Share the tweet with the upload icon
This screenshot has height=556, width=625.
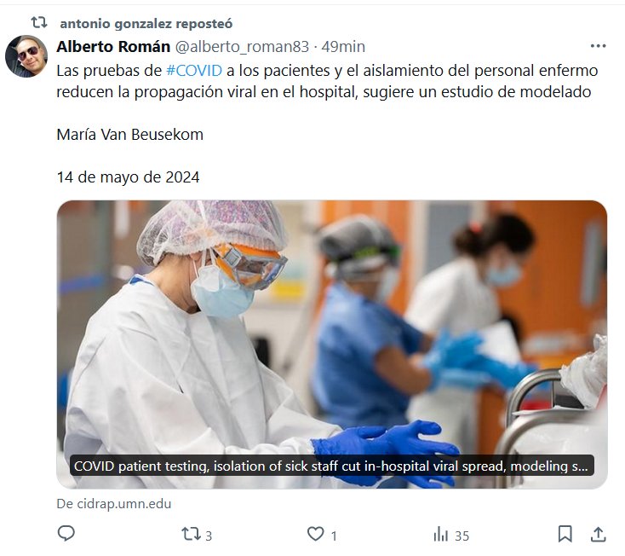tap(598, 534)
